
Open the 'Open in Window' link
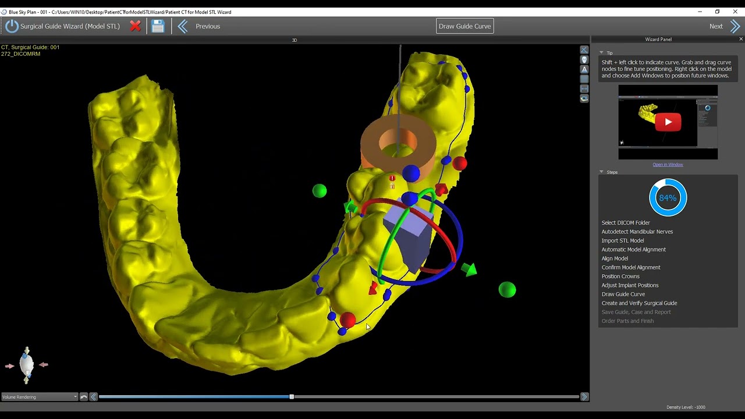click(x=668, y=165)
